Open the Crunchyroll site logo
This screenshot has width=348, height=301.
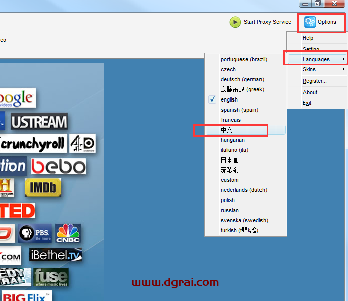click(33, 144)
